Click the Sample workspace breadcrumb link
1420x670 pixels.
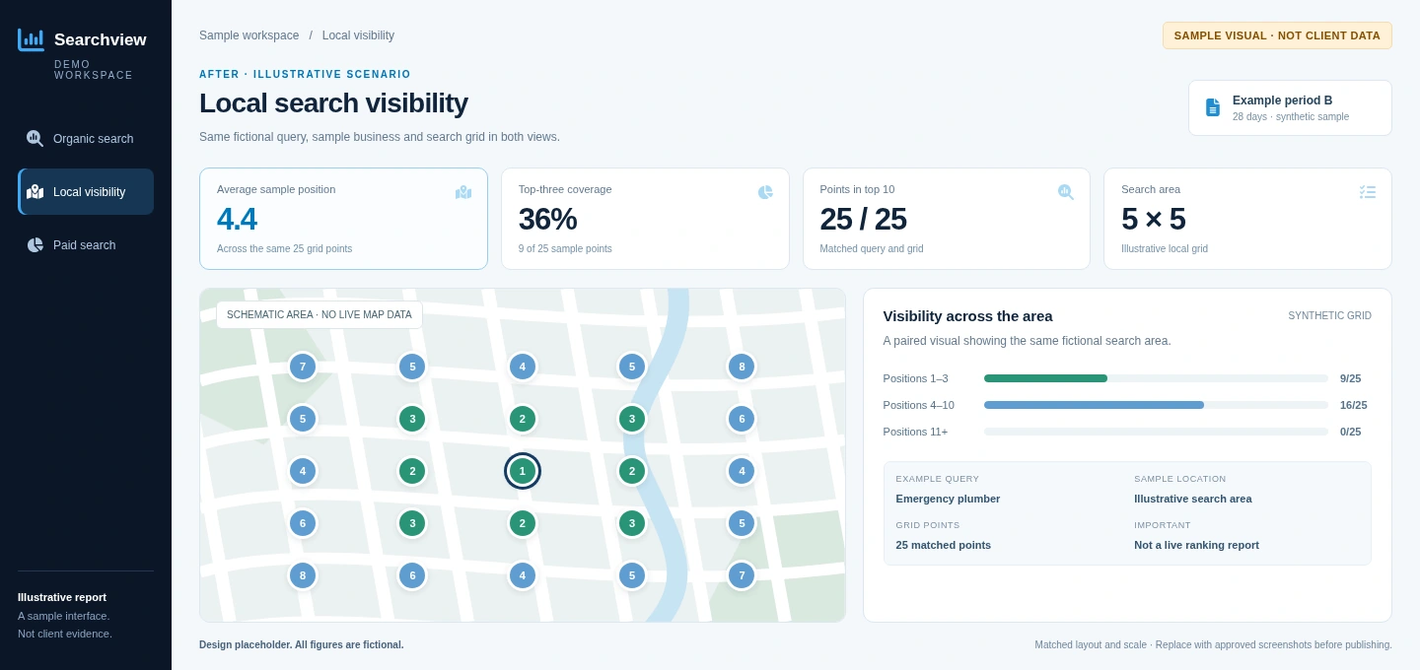[248, 35]
